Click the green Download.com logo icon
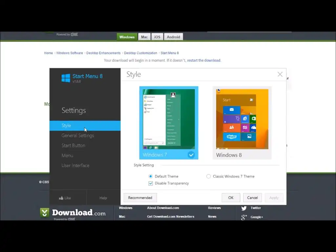The height and width of the screenshot is (252, 336). (45, 213)
